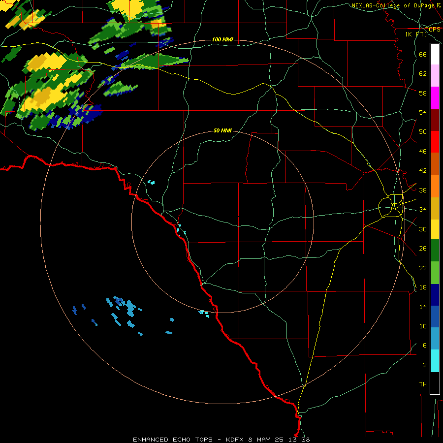Click the legend value "10"
The width and height of the screenshot is (443, 443).
(423, 326)
